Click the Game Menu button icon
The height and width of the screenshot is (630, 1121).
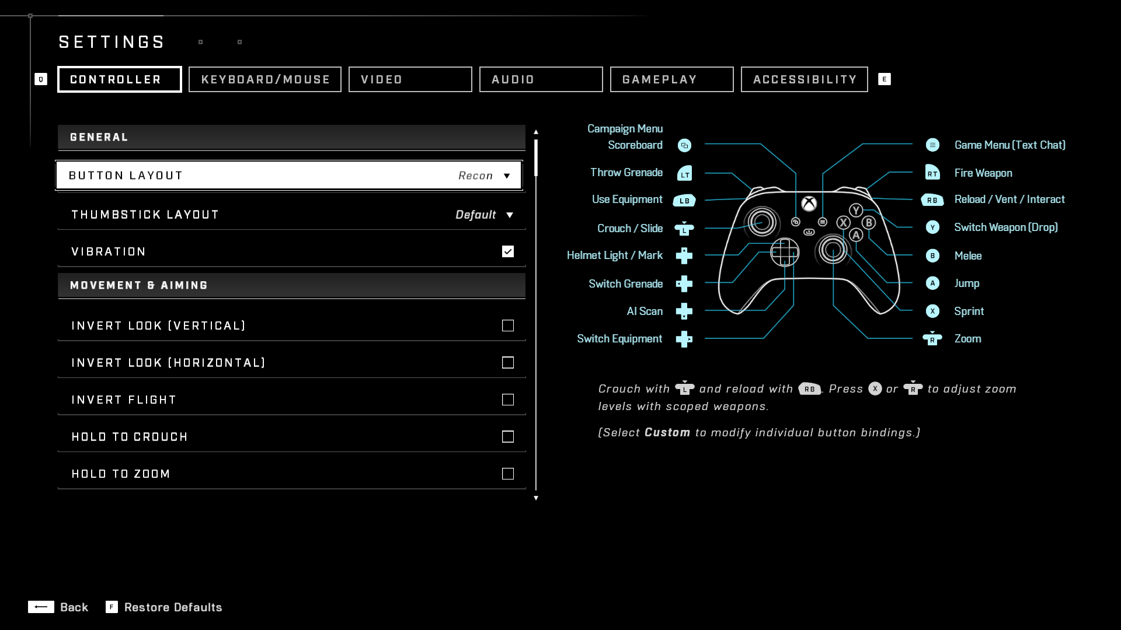(932, 145)
